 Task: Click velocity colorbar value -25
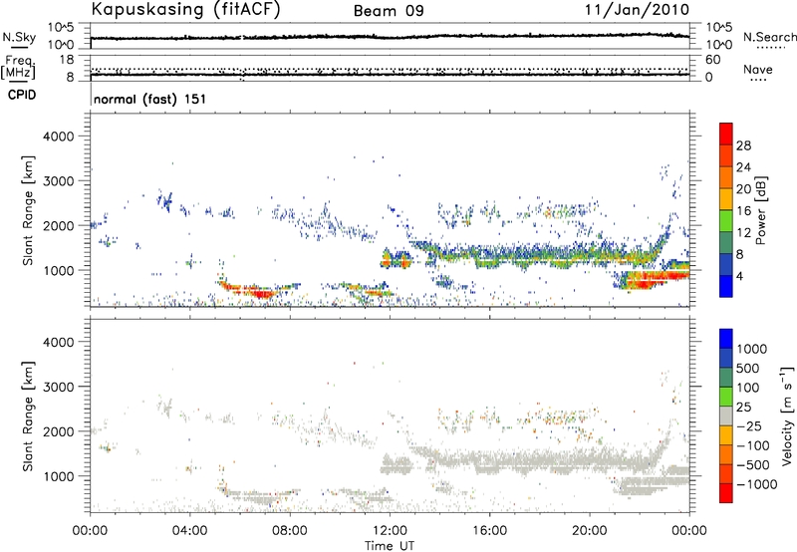[x=749, y=425]
